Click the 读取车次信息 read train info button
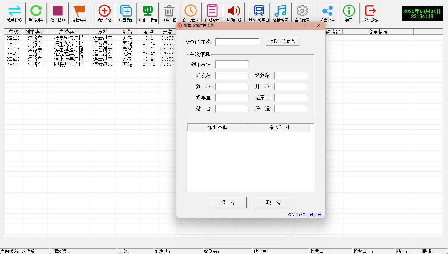448x254 pixels. click(282, 42)
